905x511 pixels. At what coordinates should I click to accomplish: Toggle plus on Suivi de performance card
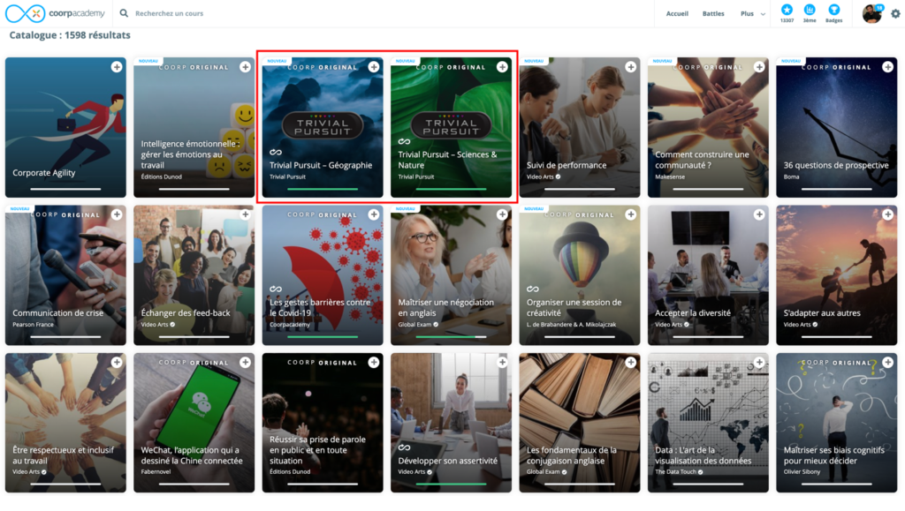coord(630,67)
